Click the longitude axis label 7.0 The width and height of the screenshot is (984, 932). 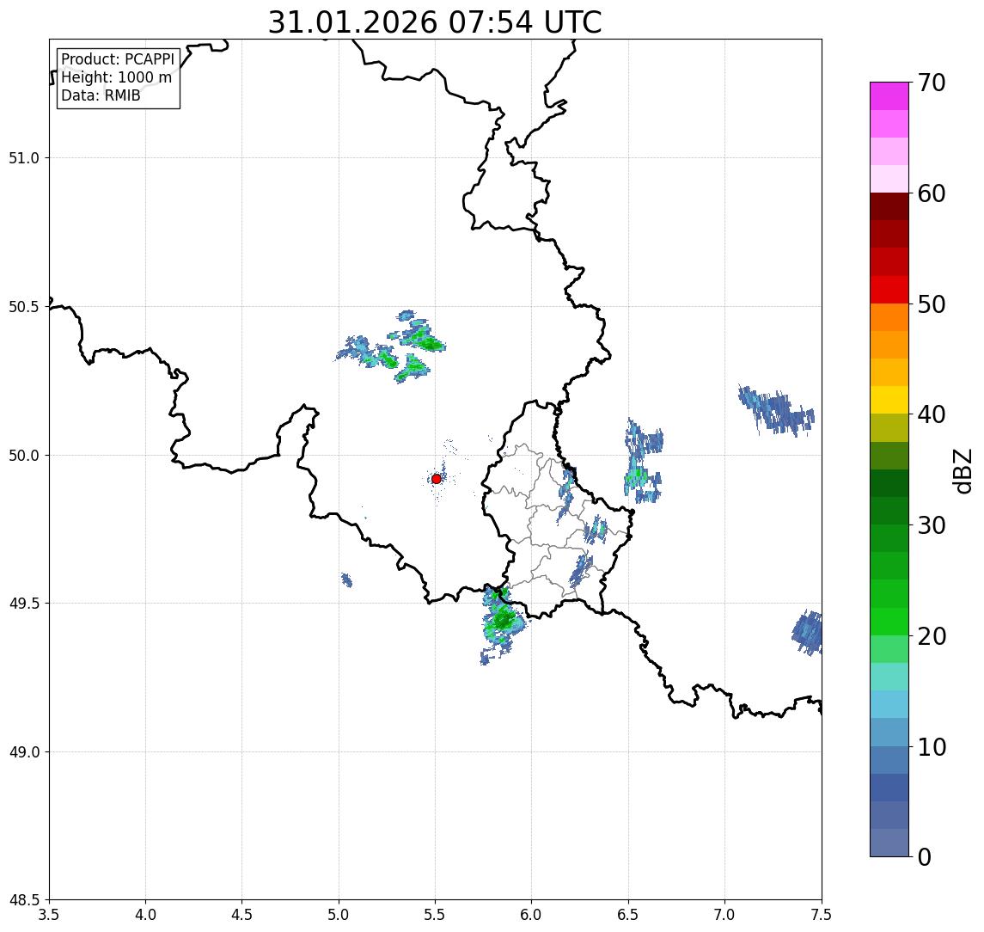click(x=724, y=915)
